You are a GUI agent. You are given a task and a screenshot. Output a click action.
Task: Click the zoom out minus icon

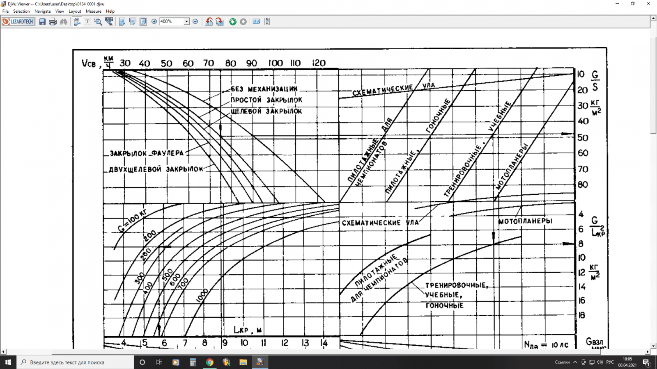pos(195,22)
